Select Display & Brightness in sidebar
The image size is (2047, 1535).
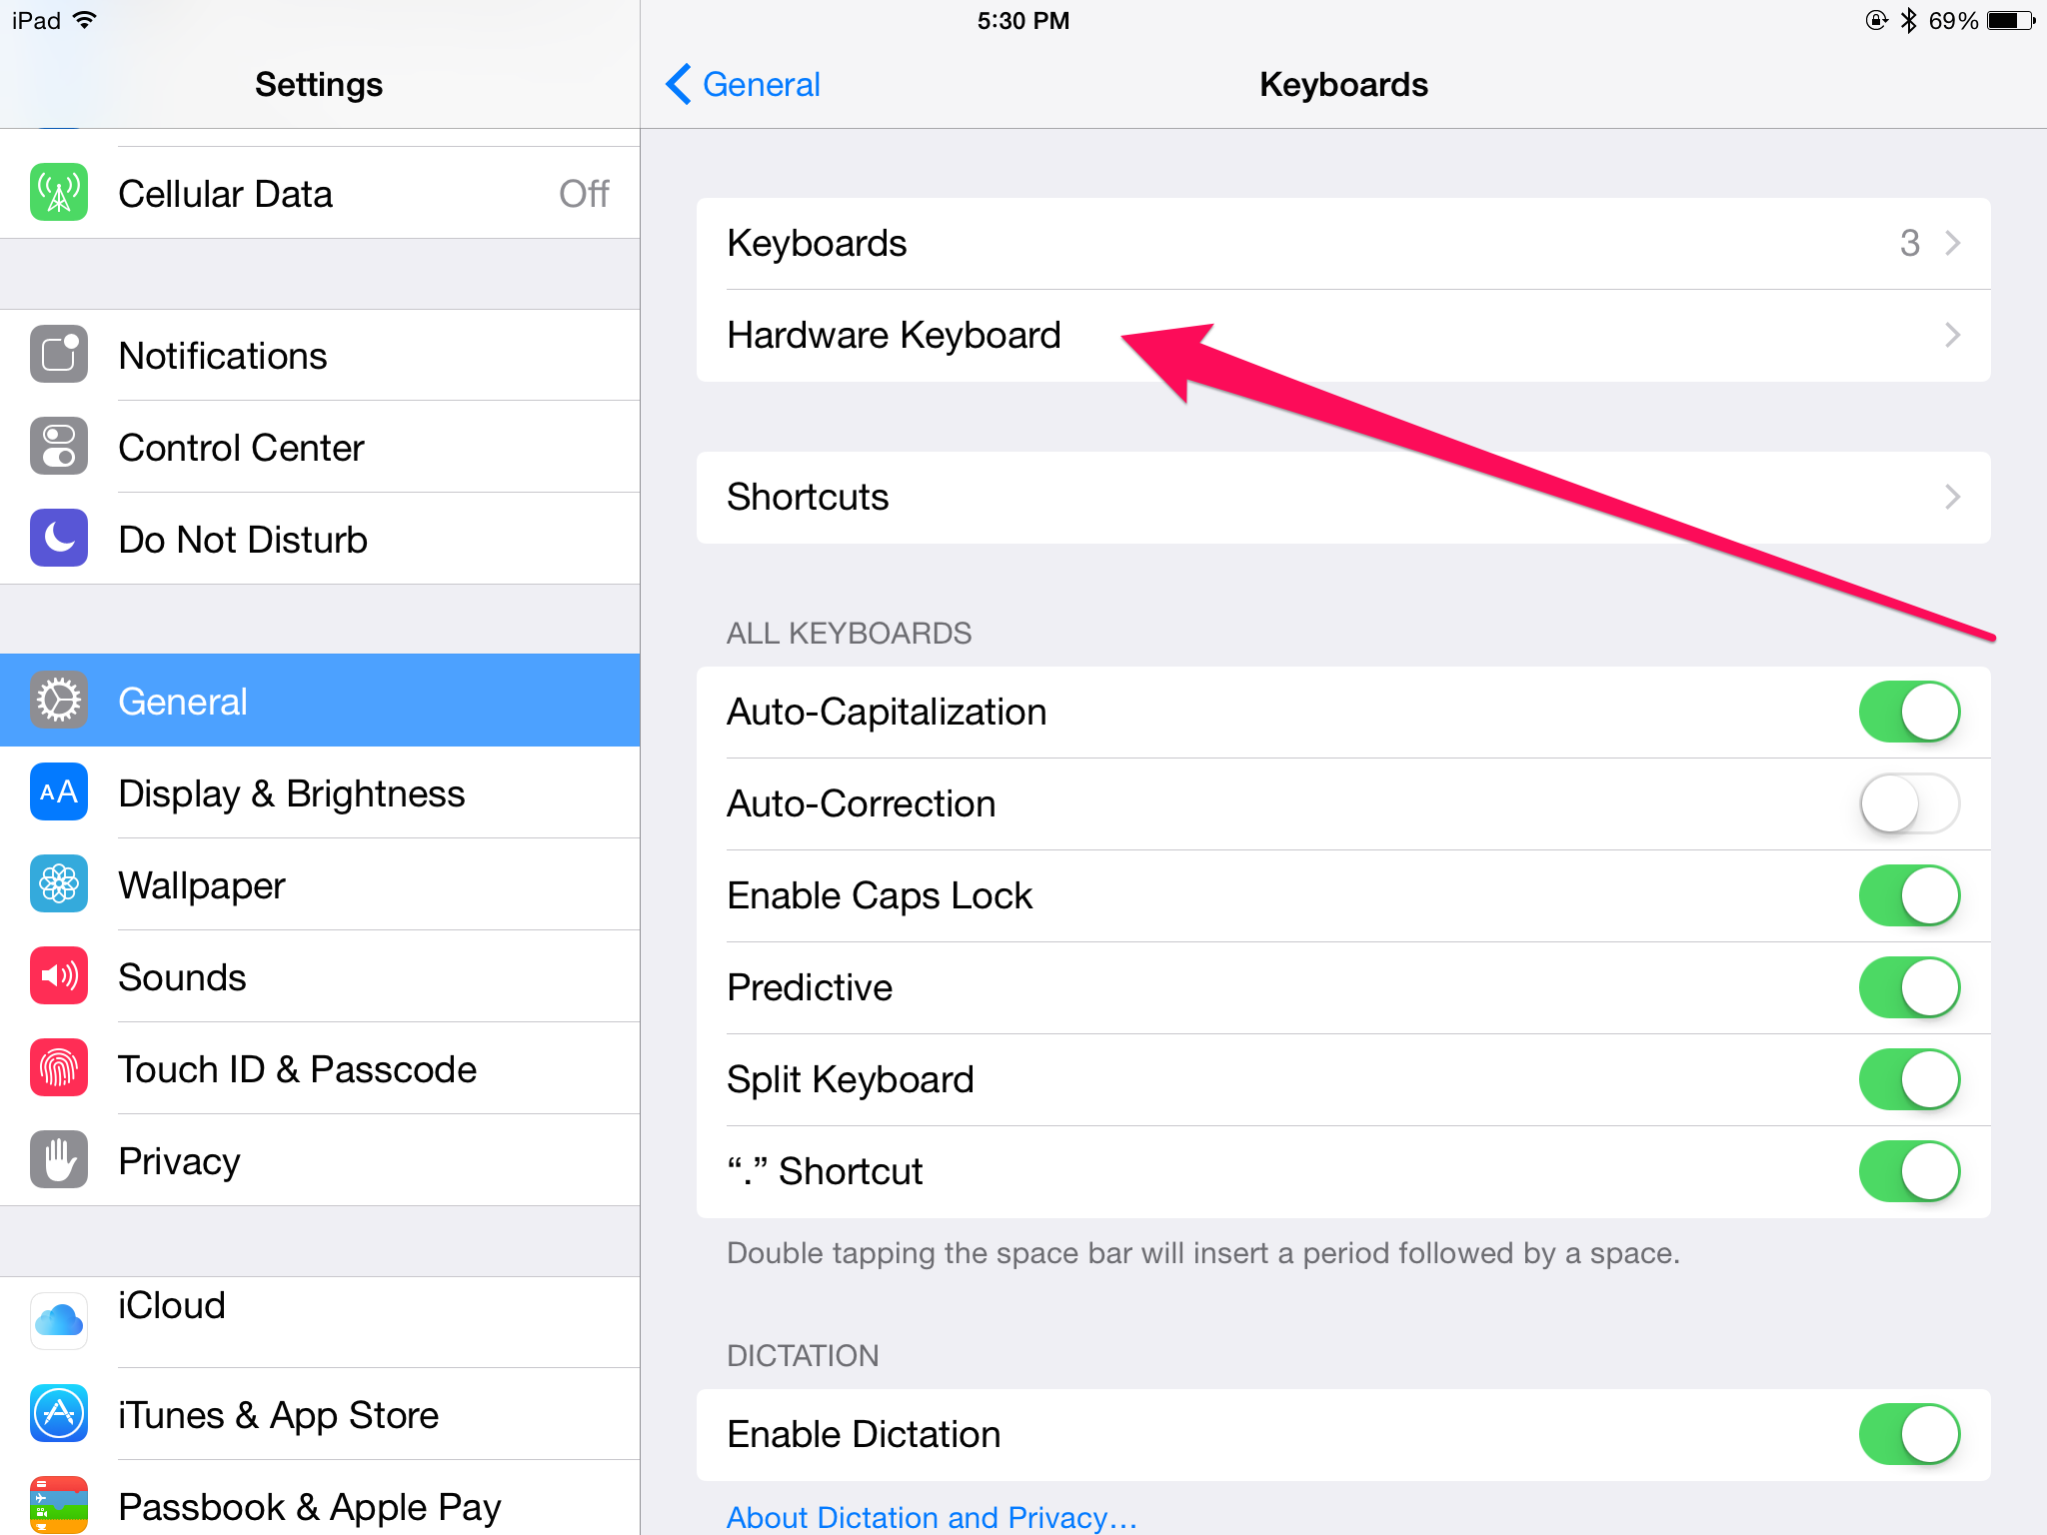(x=290, y=793)
